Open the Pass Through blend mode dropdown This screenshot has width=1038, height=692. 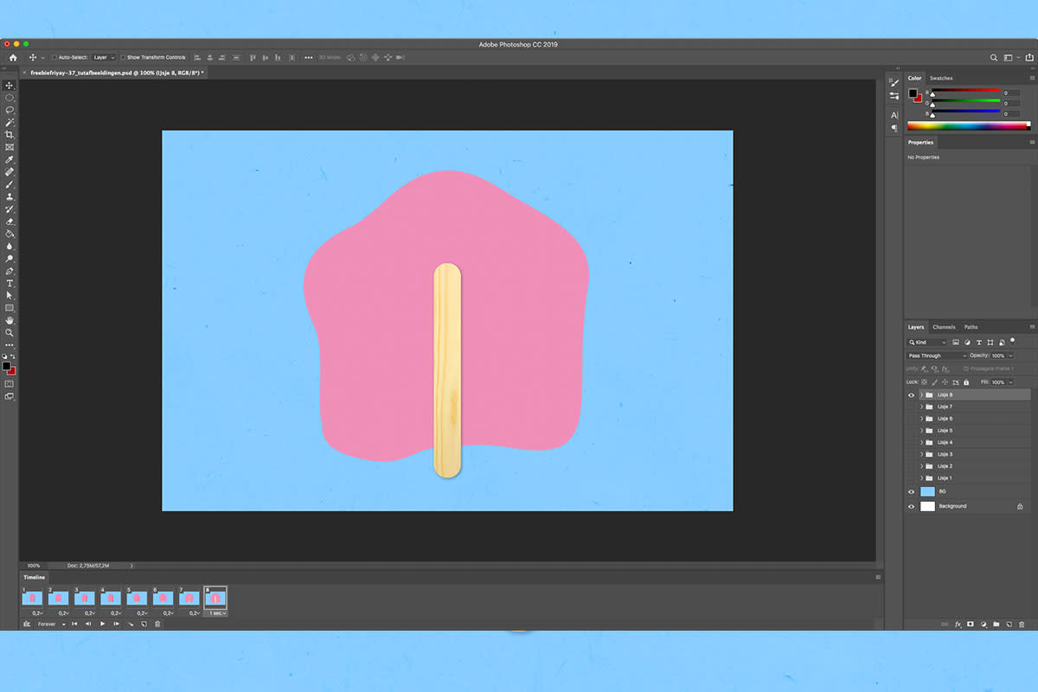coord(937,356)
